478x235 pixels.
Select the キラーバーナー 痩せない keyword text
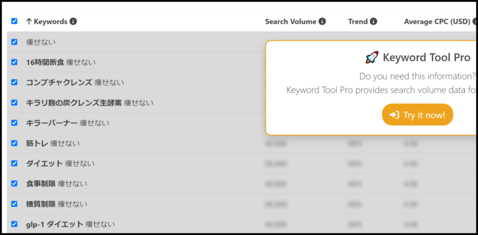(x=68, y=123)
